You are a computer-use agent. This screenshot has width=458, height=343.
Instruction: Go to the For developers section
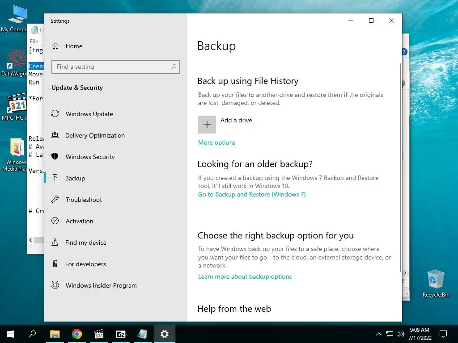pyautogui.click(x=85, y=264)
